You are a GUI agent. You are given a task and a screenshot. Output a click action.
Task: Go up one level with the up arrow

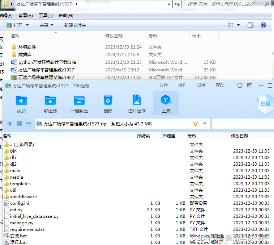pos(10,124)
